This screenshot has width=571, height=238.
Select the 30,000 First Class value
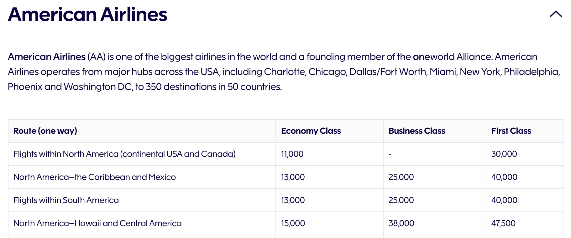(504, 154)
